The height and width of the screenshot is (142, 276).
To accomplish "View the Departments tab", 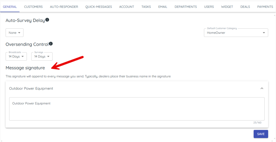I will pos(185,7).
